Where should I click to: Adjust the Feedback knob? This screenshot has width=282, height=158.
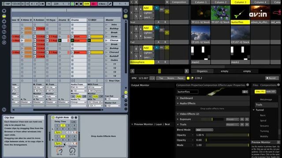[59, 151]
